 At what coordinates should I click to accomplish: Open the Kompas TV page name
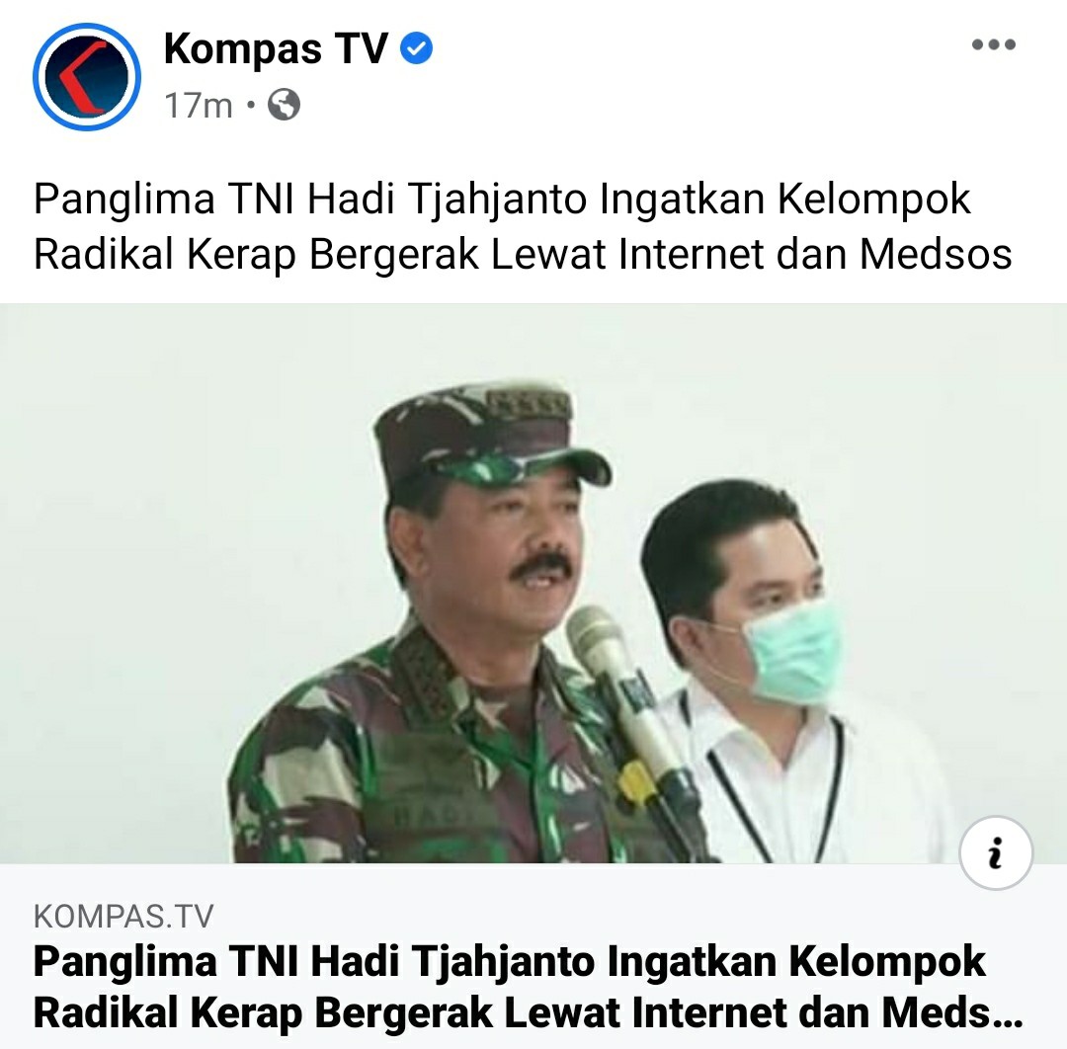coord(276,49)
